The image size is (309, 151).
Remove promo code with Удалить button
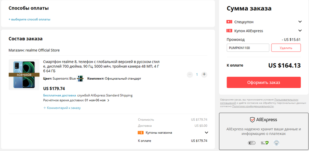point(286,48)
